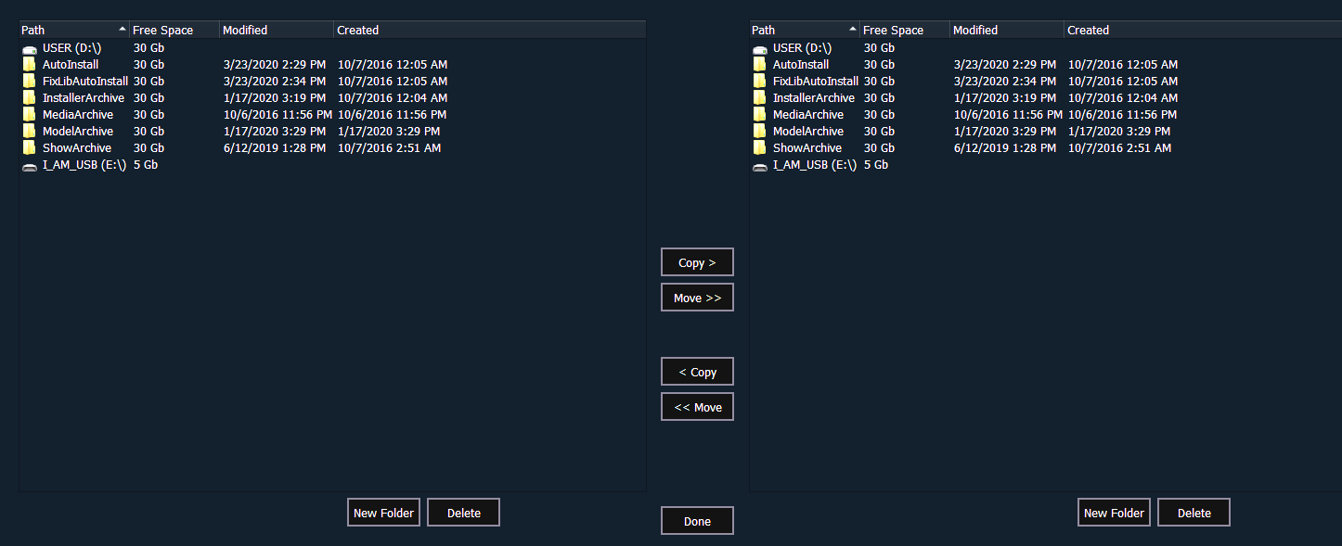Image resolution: width=1342 pixels, height=546 pixels.
Task: Click the I_AM_USB (E:\) drive icon on left
Action: pyautogui.click(x=29, y=164)
